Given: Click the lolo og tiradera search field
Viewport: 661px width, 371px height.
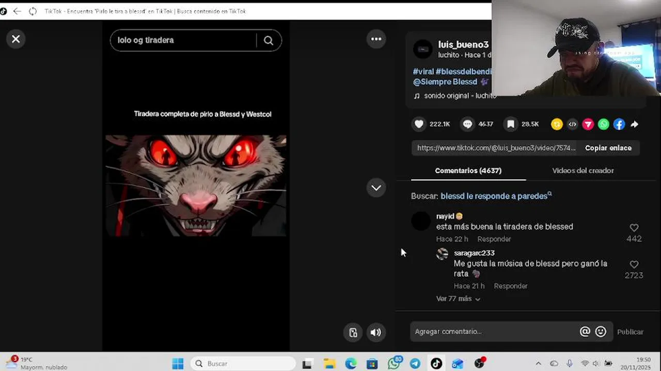Looking at the screenshot, I should click(183, 40).
